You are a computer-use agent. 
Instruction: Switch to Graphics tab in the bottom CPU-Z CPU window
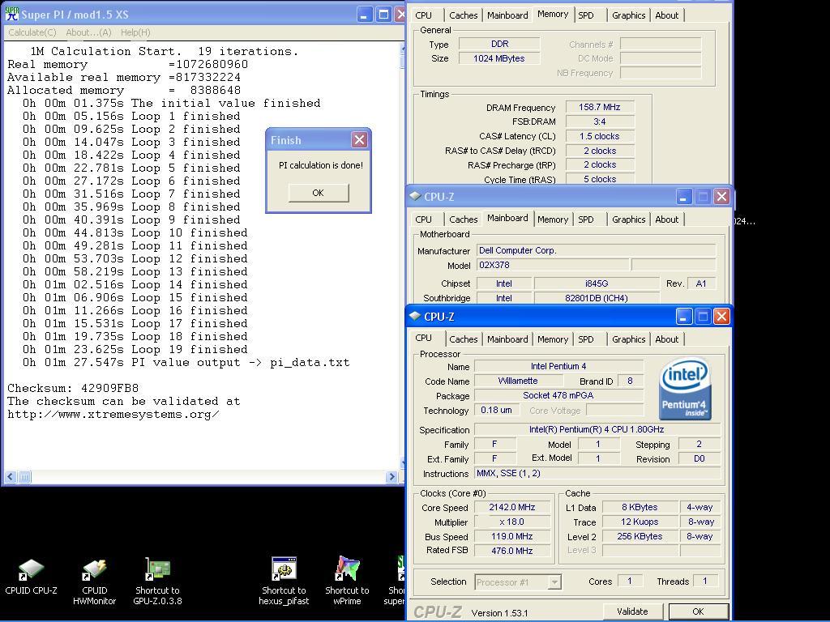tap(628, 339)
